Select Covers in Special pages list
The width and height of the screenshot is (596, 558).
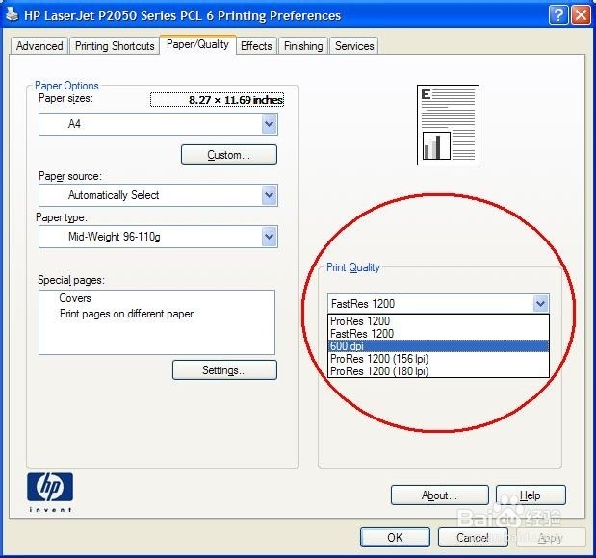(75, 298)
